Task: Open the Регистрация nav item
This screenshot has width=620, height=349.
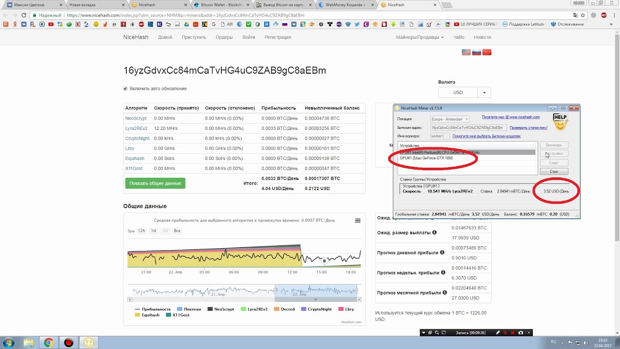Action: click(x=278, y=37)
